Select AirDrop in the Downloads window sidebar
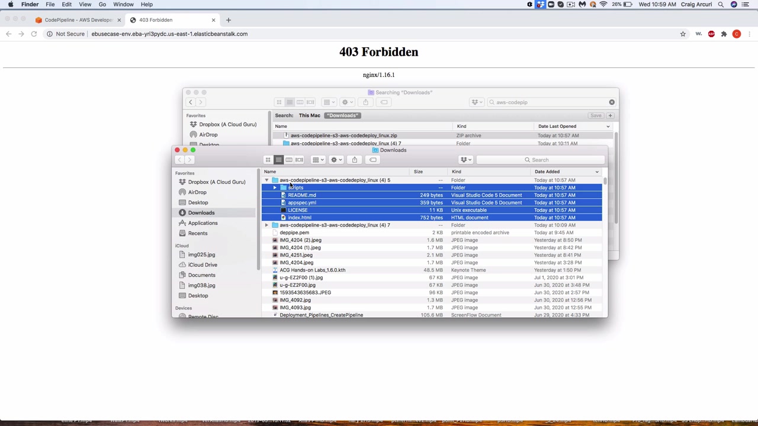The height and width of the screenshot is (426, 758). coord(197,192)
